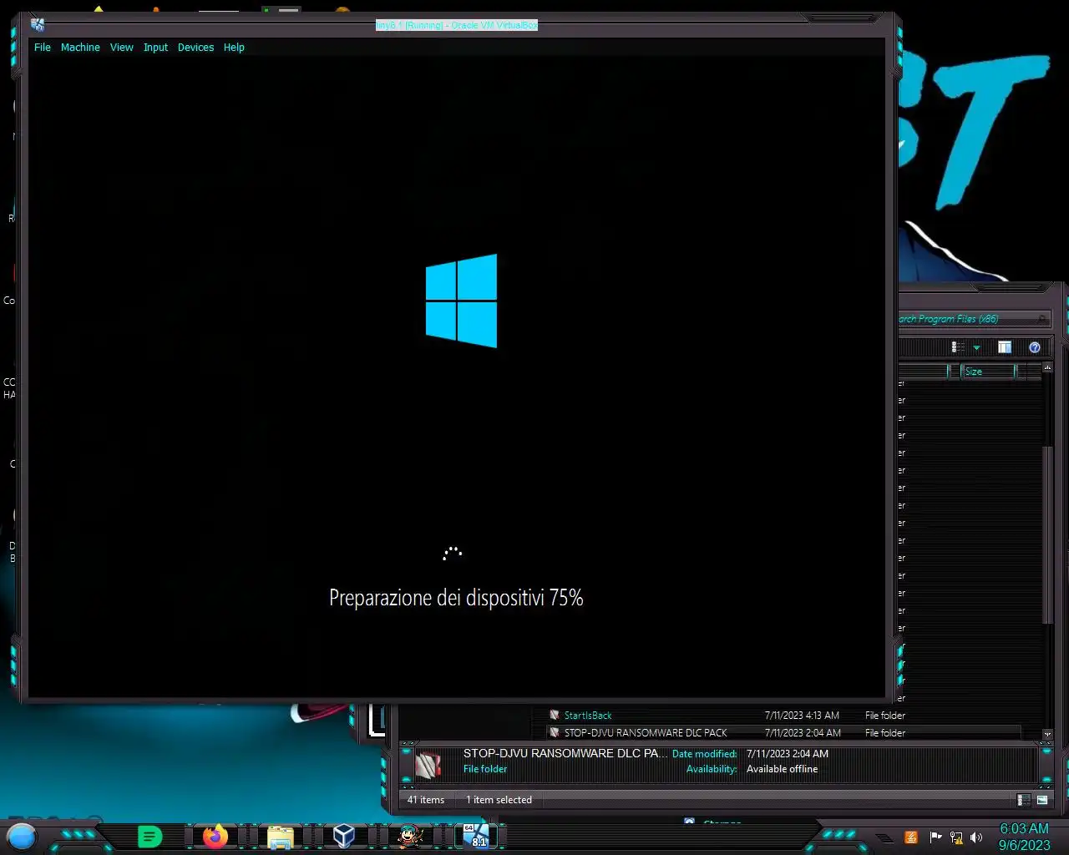Toggle the Explorer preview pane icon
Screen dimensions: 1069x855
tap(1005, 347)
